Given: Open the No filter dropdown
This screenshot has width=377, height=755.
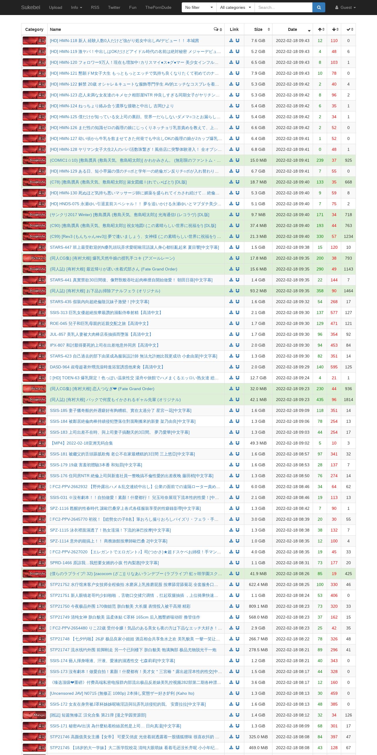Looking at the screenshot, I should (199, 7).
